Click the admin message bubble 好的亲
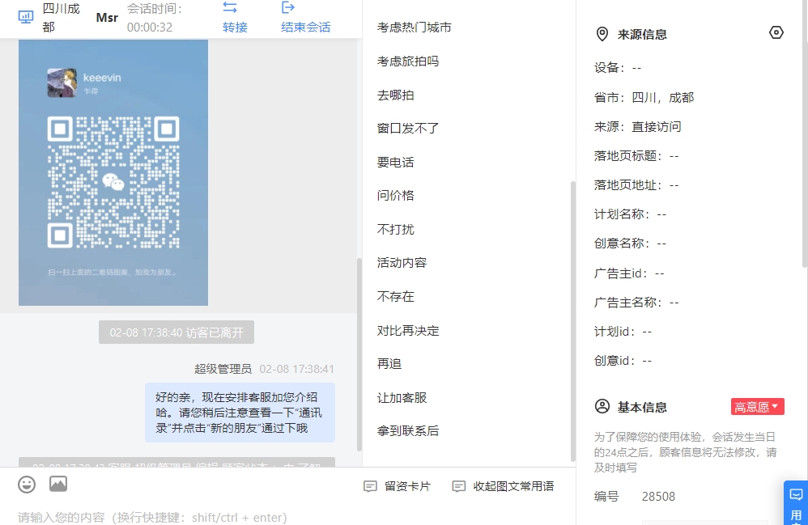Image resolution: width=808 pixels, height=525 pixels. (x=240, y=413)
